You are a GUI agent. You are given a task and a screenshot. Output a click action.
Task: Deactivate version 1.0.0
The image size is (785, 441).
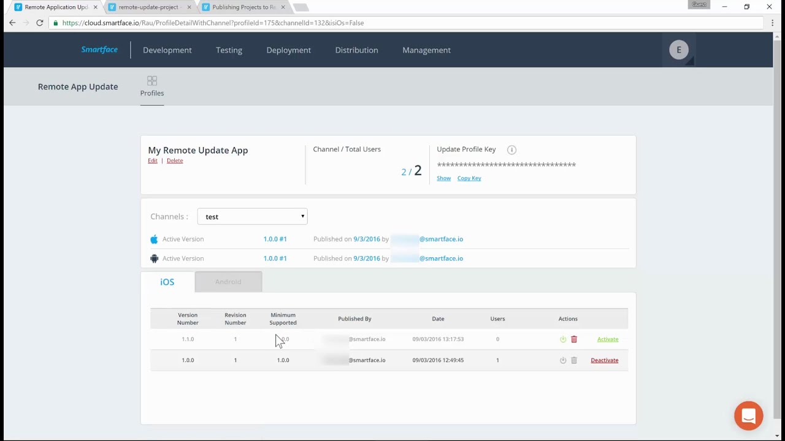click(604, 360)
